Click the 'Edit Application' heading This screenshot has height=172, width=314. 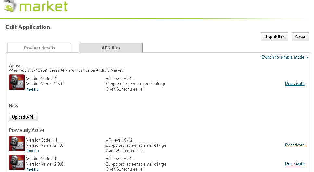28,27
